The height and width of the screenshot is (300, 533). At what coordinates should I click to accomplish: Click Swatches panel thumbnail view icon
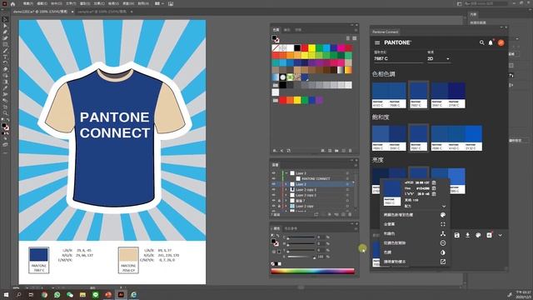click(355, 38)
